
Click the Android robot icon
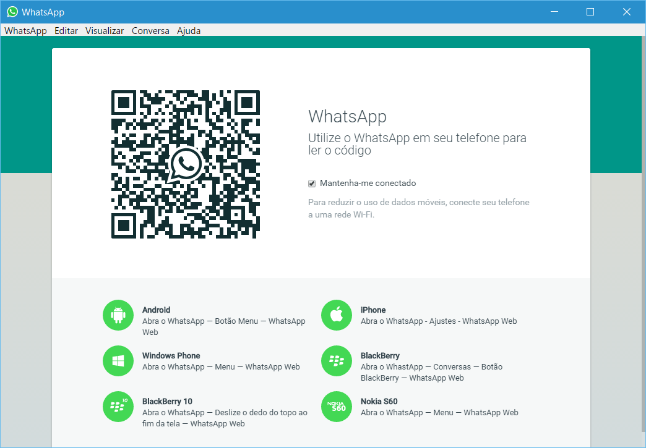[x=118, y=315]
